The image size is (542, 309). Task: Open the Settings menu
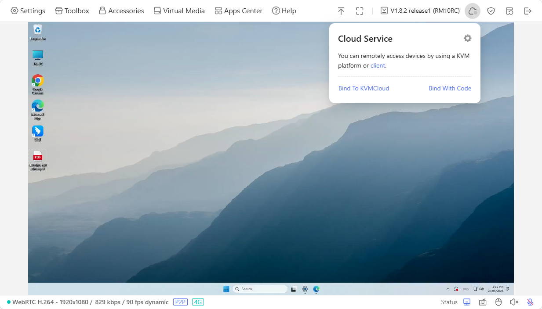pyautogui.click(x=28, y=11)
